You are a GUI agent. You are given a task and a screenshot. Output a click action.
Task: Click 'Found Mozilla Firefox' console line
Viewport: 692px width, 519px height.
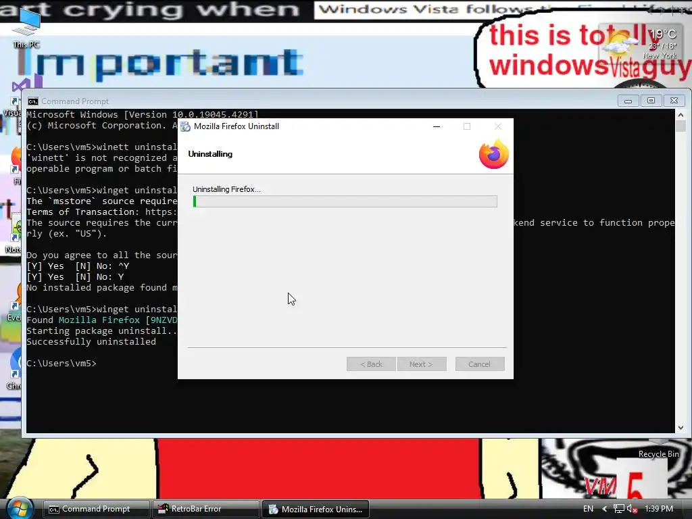point(101,320)
